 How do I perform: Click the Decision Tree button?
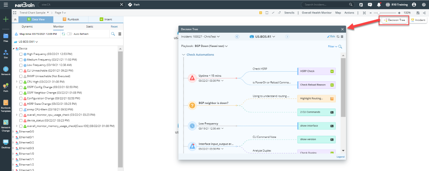[x=394, y=20]
